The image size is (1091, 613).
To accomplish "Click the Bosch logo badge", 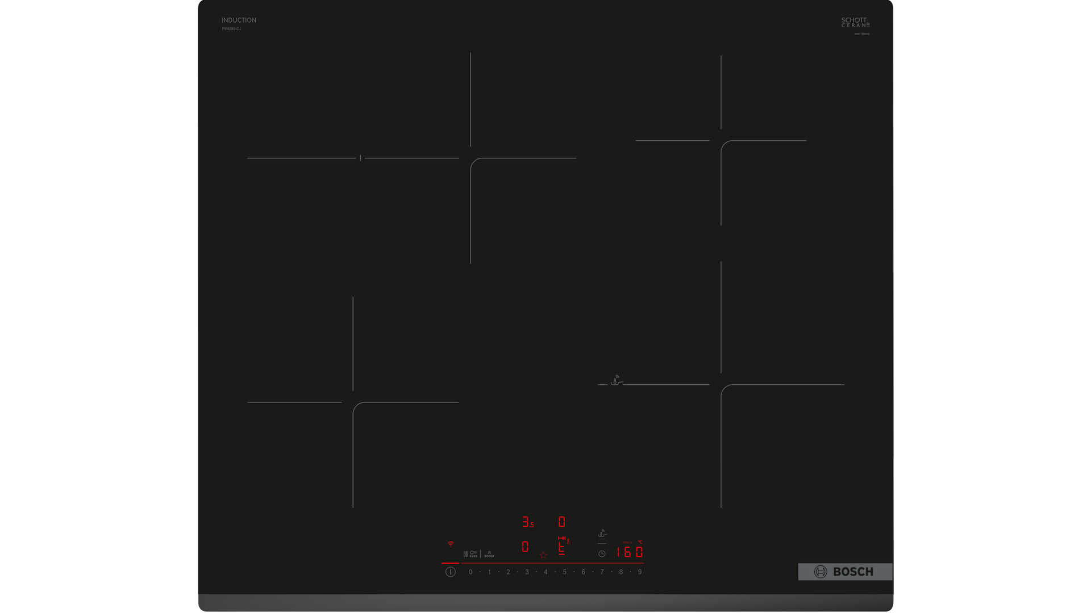I will [x=845, y=572].
